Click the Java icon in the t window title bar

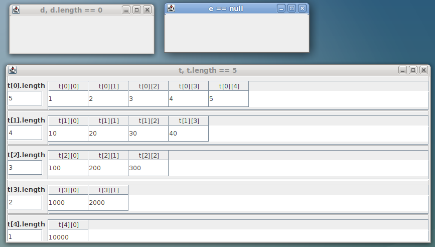tap(13, 70)
